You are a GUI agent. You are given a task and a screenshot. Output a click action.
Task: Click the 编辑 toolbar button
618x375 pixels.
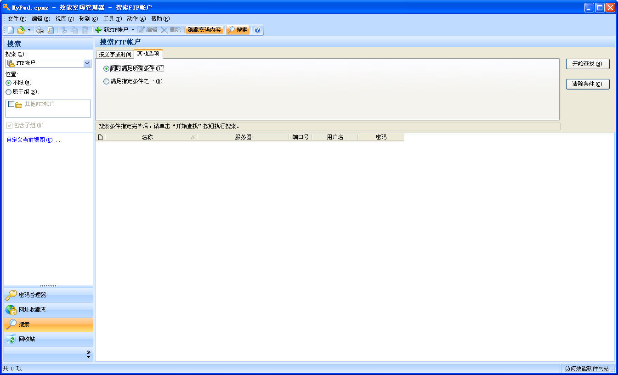tap(147, 30)
